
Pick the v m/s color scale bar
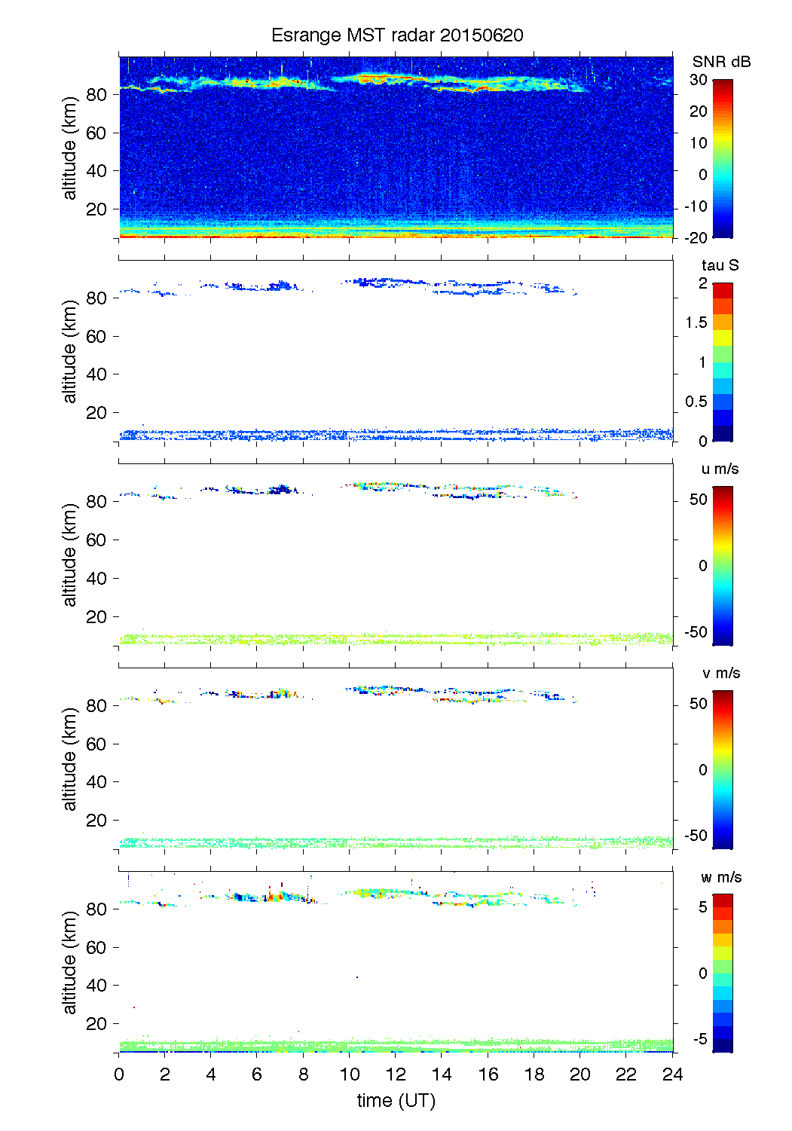722,769
